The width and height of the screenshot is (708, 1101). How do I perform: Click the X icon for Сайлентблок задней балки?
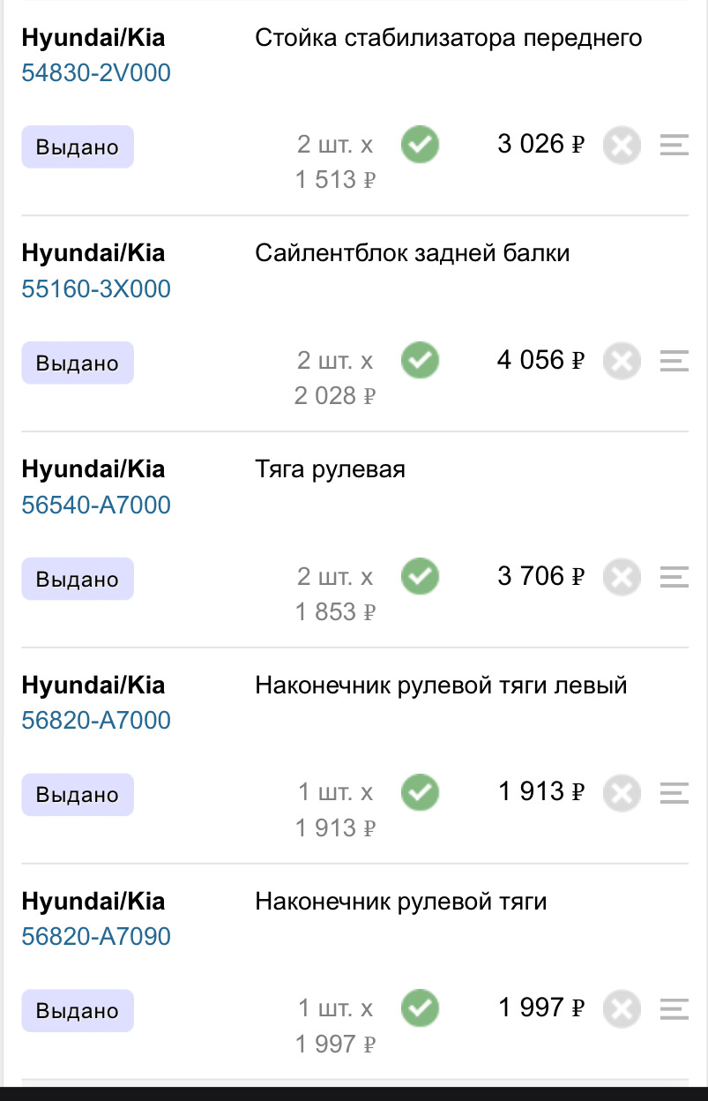[x=622, y=360]
